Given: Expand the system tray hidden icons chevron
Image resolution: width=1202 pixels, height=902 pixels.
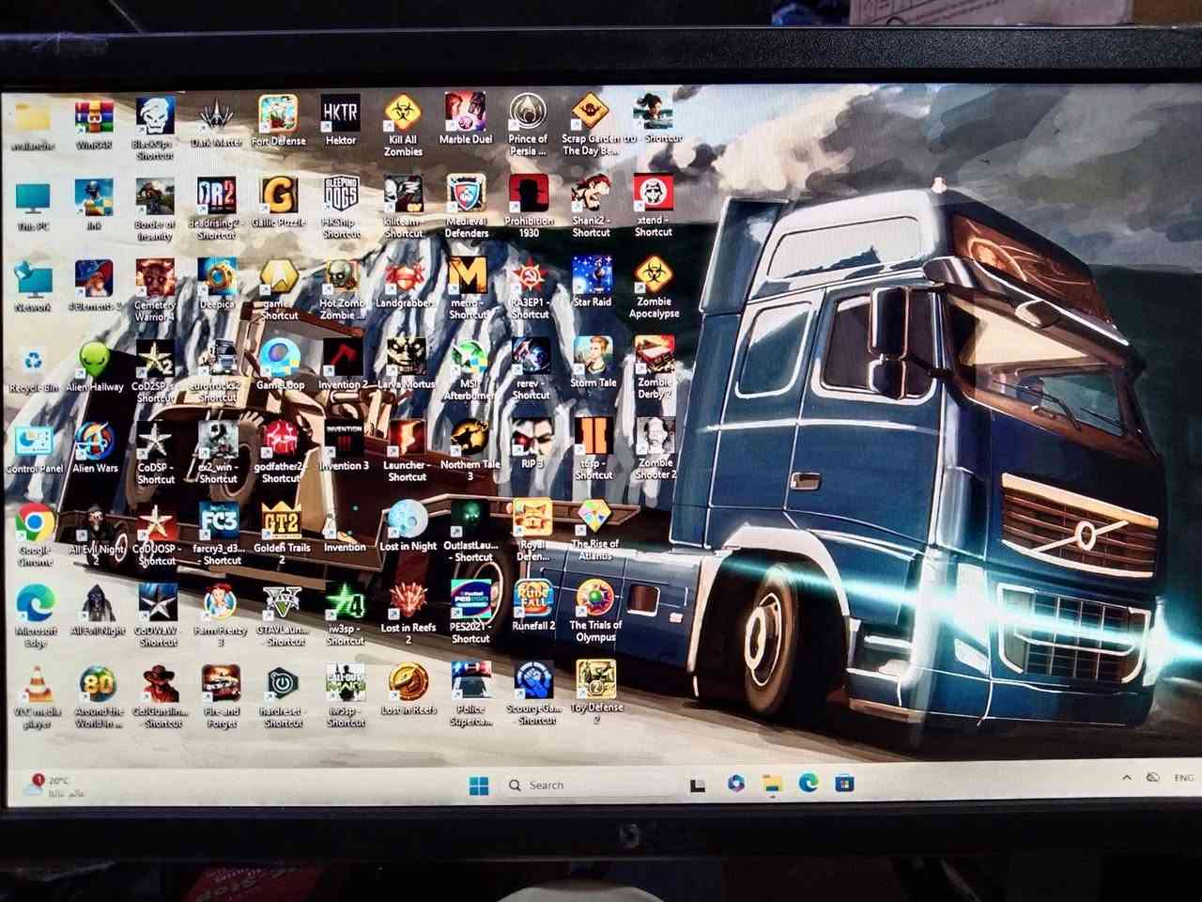Looking at the screenshot, I should click(x=1126, y=778).
